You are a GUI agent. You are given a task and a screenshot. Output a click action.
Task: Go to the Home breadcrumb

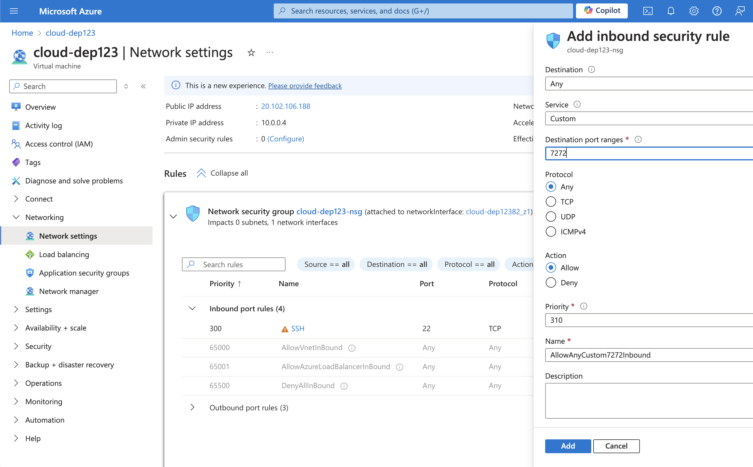pos(22,33)
